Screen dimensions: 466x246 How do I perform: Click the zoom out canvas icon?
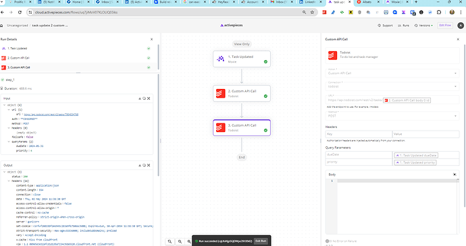[x=180, y=241]
